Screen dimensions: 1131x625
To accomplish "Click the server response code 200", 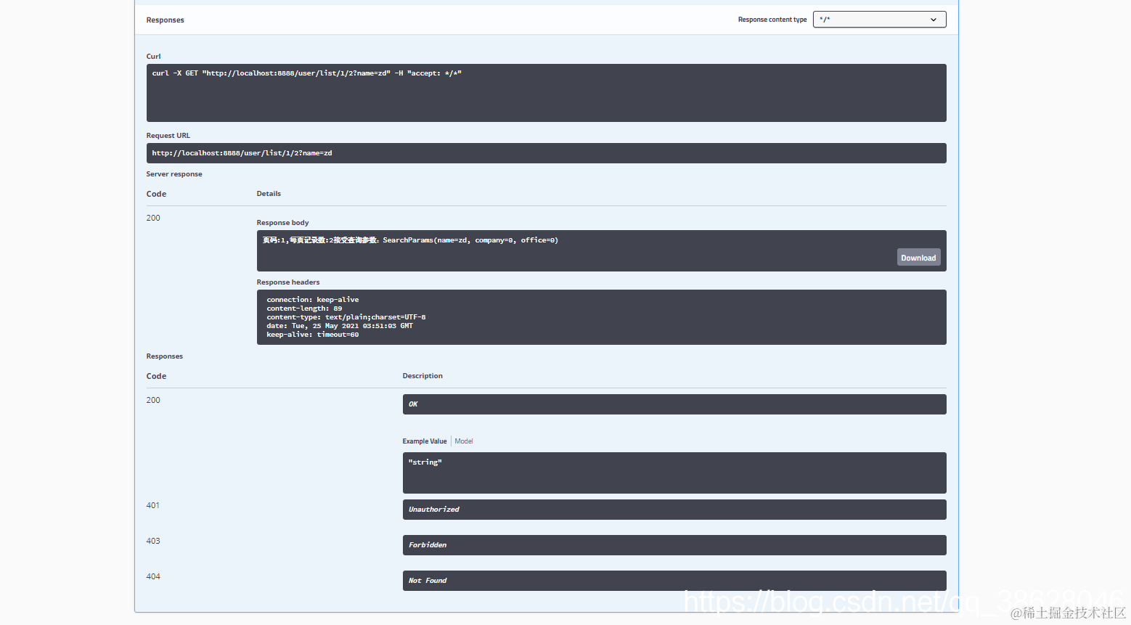I will (x=153, y=218).
